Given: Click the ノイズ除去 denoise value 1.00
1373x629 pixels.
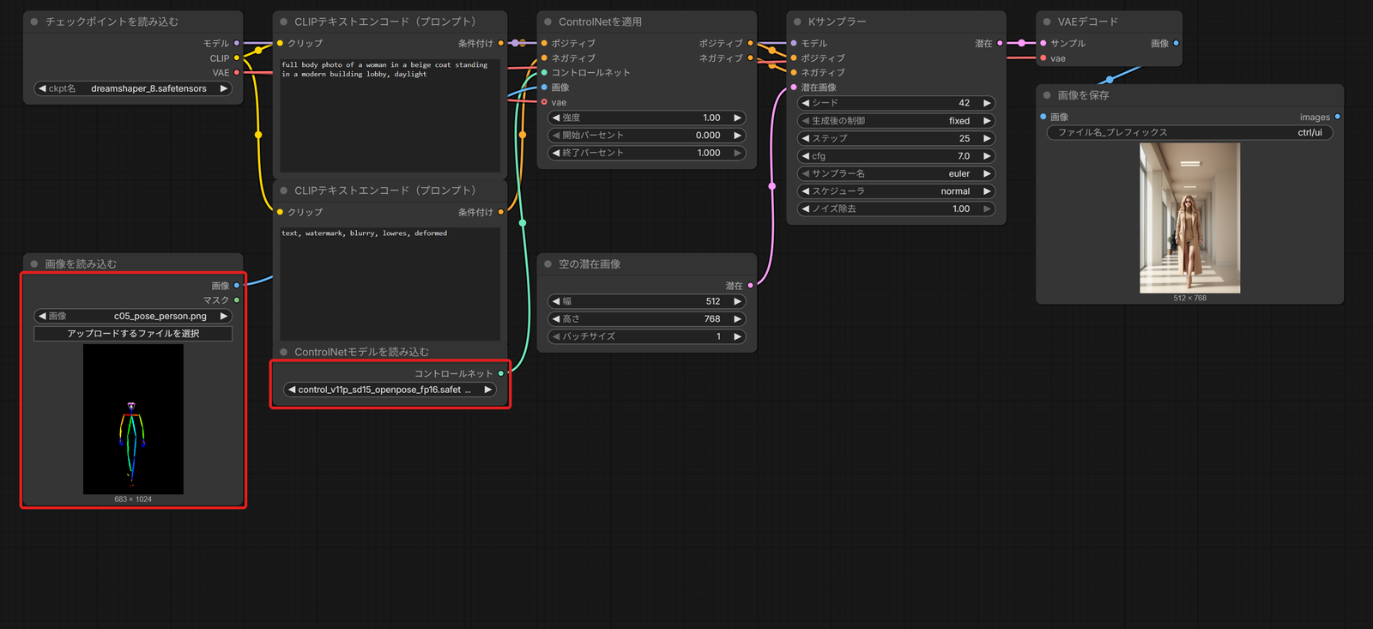Looking at the screenshot, I should coord(961,209).
